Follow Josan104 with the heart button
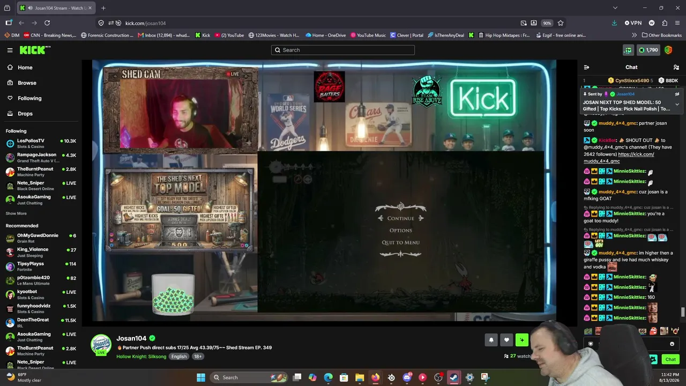Viewport: 686px width, 386px height. [x=506, y=339]
